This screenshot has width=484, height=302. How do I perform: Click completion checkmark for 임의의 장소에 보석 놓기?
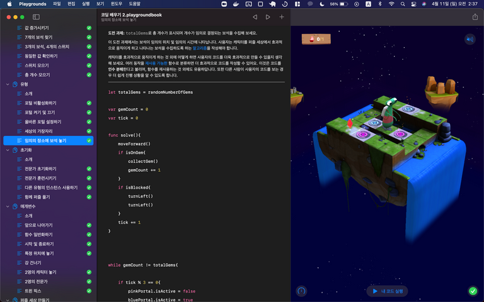89,140
